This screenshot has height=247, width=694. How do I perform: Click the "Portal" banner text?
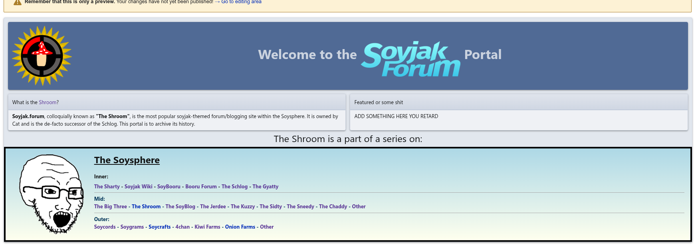tap(483, 55)
